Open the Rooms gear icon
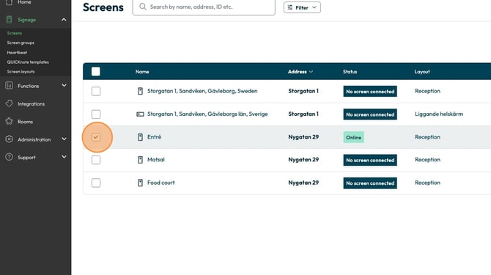This screenshot has height=275, width=491. [x=9, y=121]
